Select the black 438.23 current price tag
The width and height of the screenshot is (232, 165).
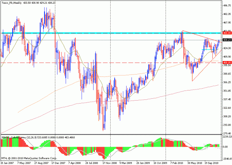click(227, 40)
